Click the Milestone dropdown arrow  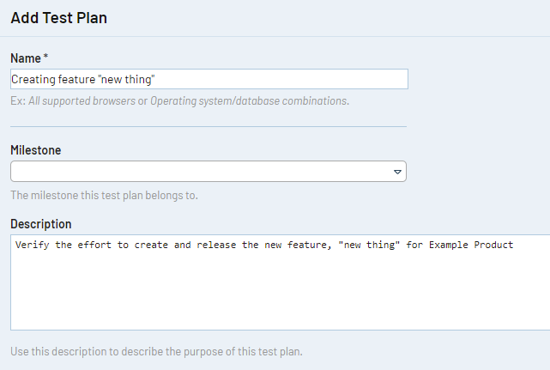(x=397, y=172)
